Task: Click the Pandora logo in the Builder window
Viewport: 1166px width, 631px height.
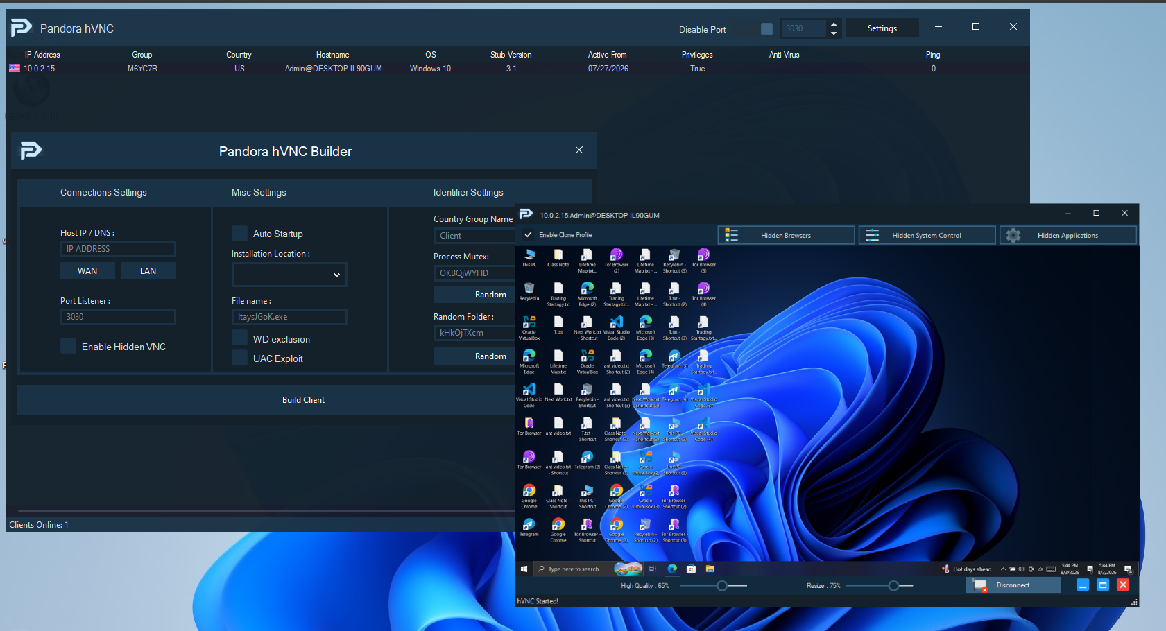Action: pyautogui.click(x=31, y=150)
